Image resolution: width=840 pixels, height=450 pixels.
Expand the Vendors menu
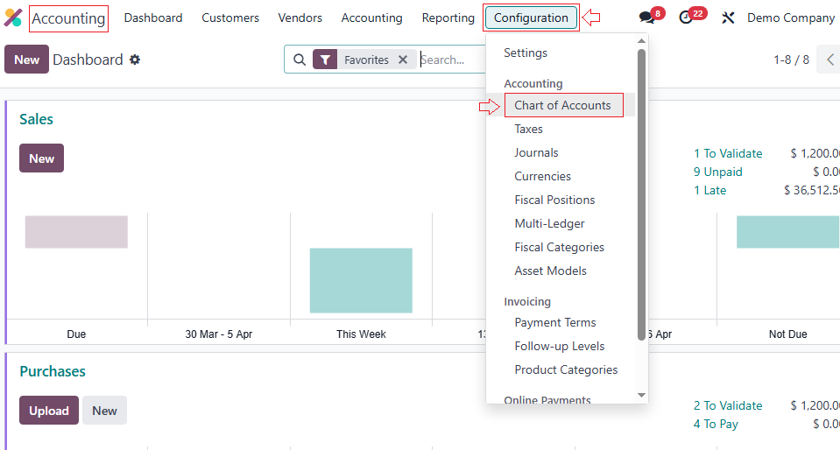point(300,18)
